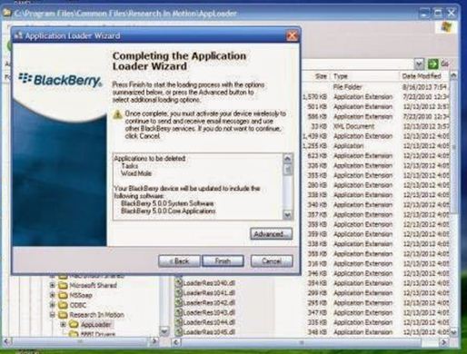The width and height of the screenshot is (467, 354).
Task: Click the LoaderRes1045.dll file icon
Action: 178,332
